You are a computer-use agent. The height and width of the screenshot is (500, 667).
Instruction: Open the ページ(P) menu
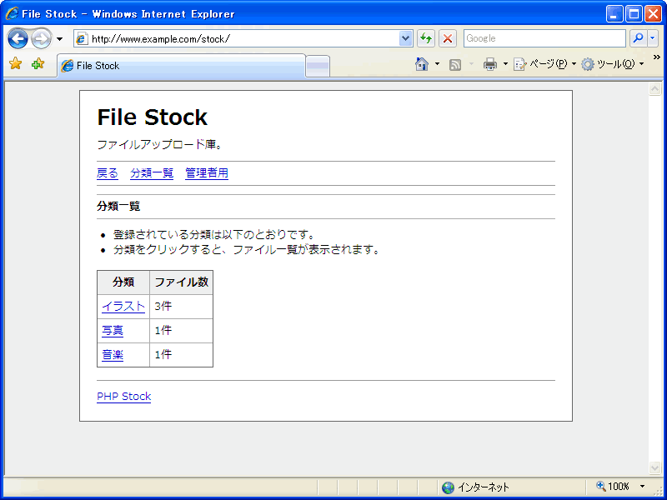(x=542, y=64)
